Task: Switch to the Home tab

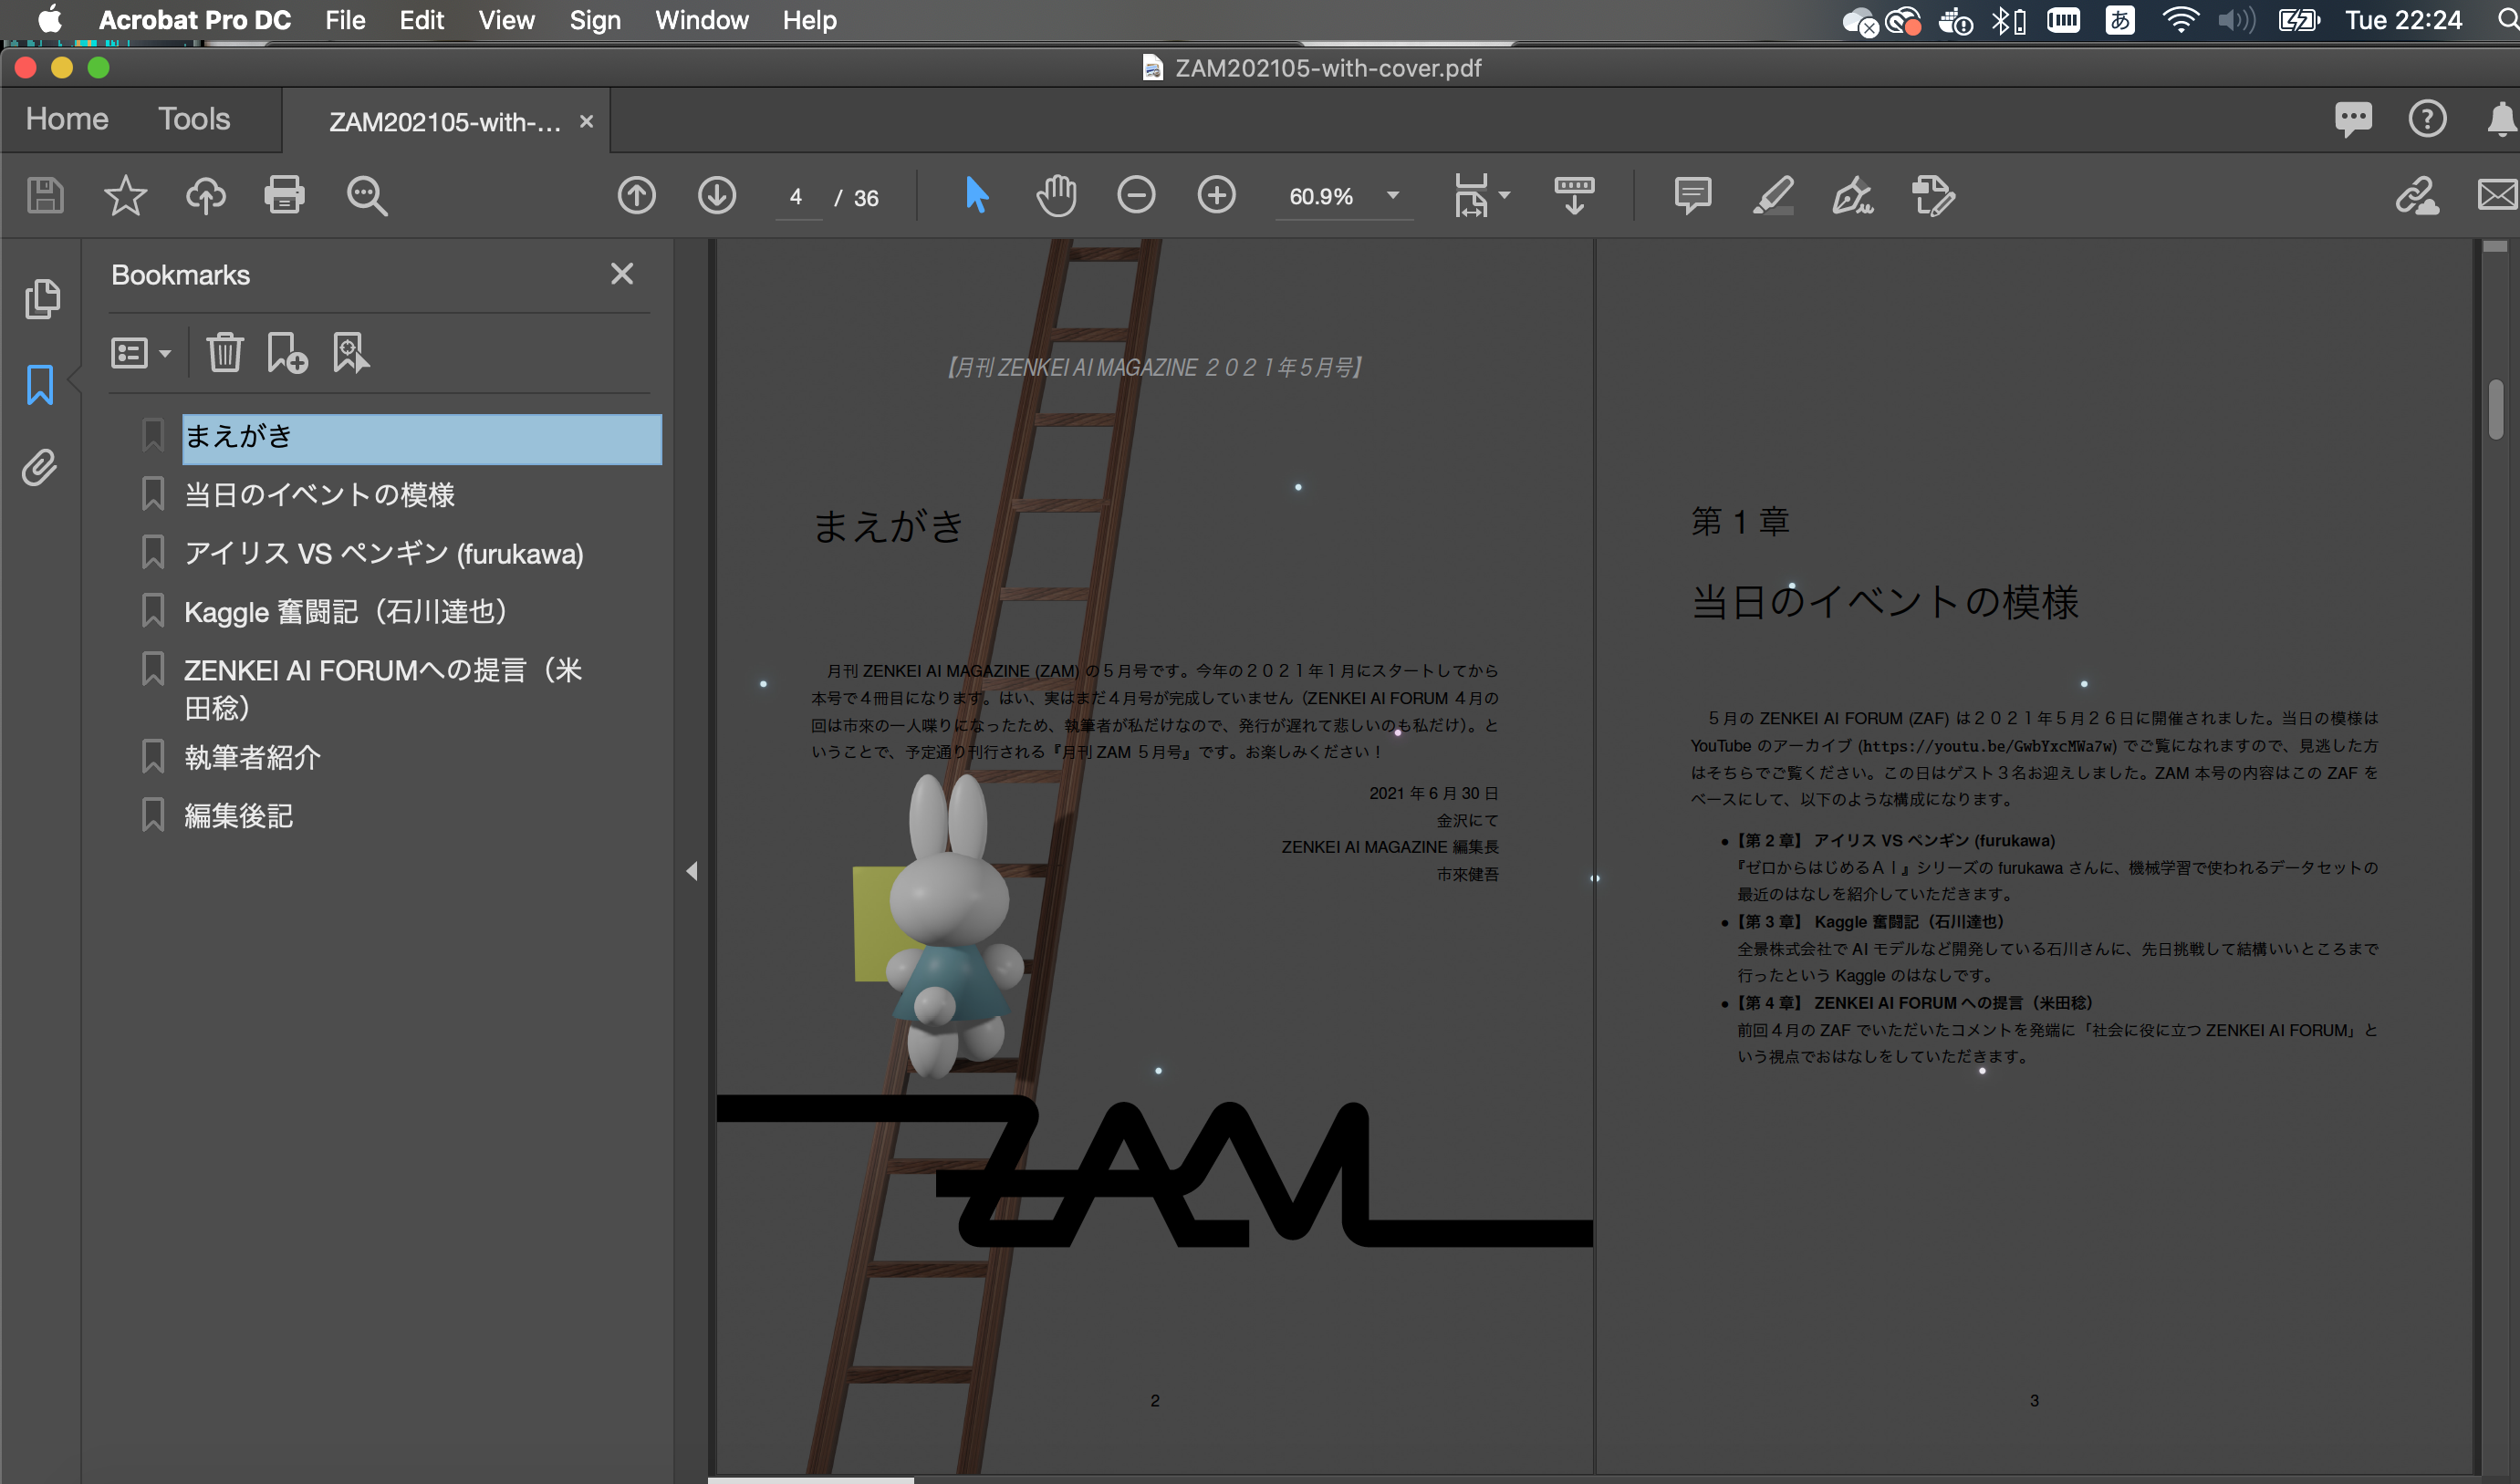Action: [x=67, y=119]
